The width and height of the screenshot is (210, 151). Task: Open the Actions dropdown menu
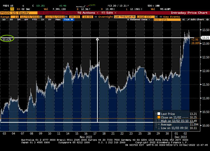[x=88, y=13]
